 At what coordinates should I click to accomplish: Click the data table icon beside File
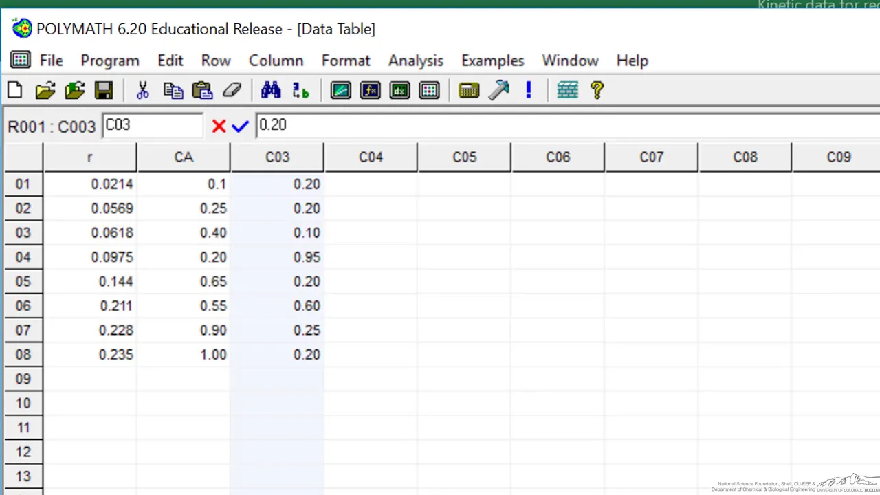pos(21,60)
